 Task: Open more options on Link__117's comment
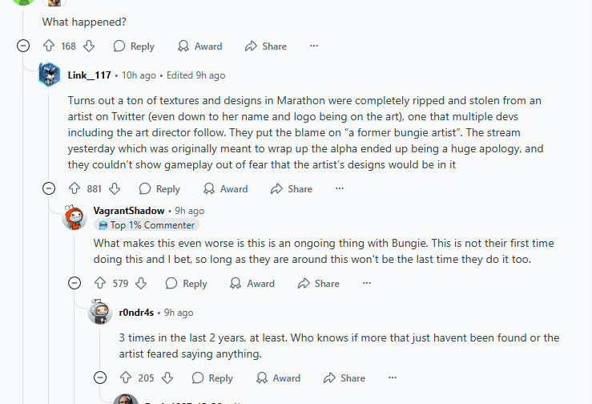pyautogui.click(x=340, y=189)
